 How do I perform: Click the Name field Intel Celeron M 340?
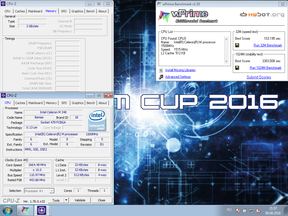click(x=53, y=112)
